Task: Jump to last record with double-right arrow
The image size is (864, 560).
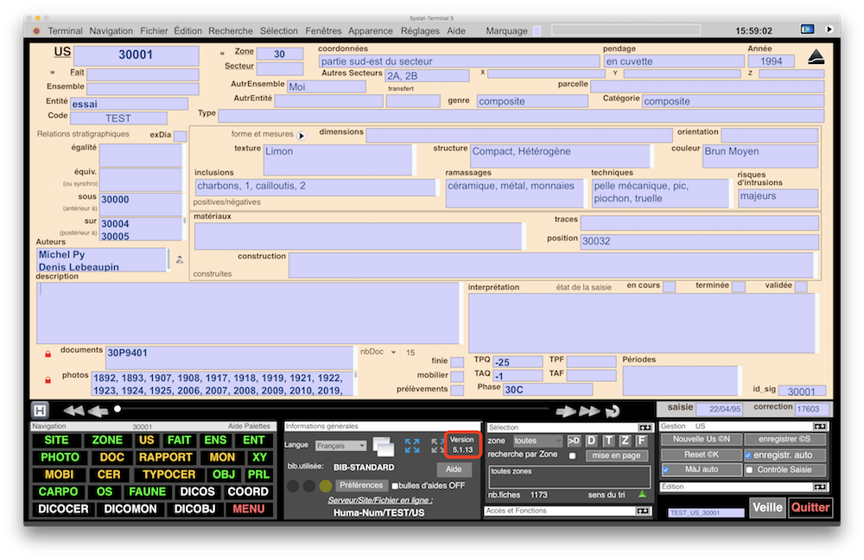Action: click(589, 411)
